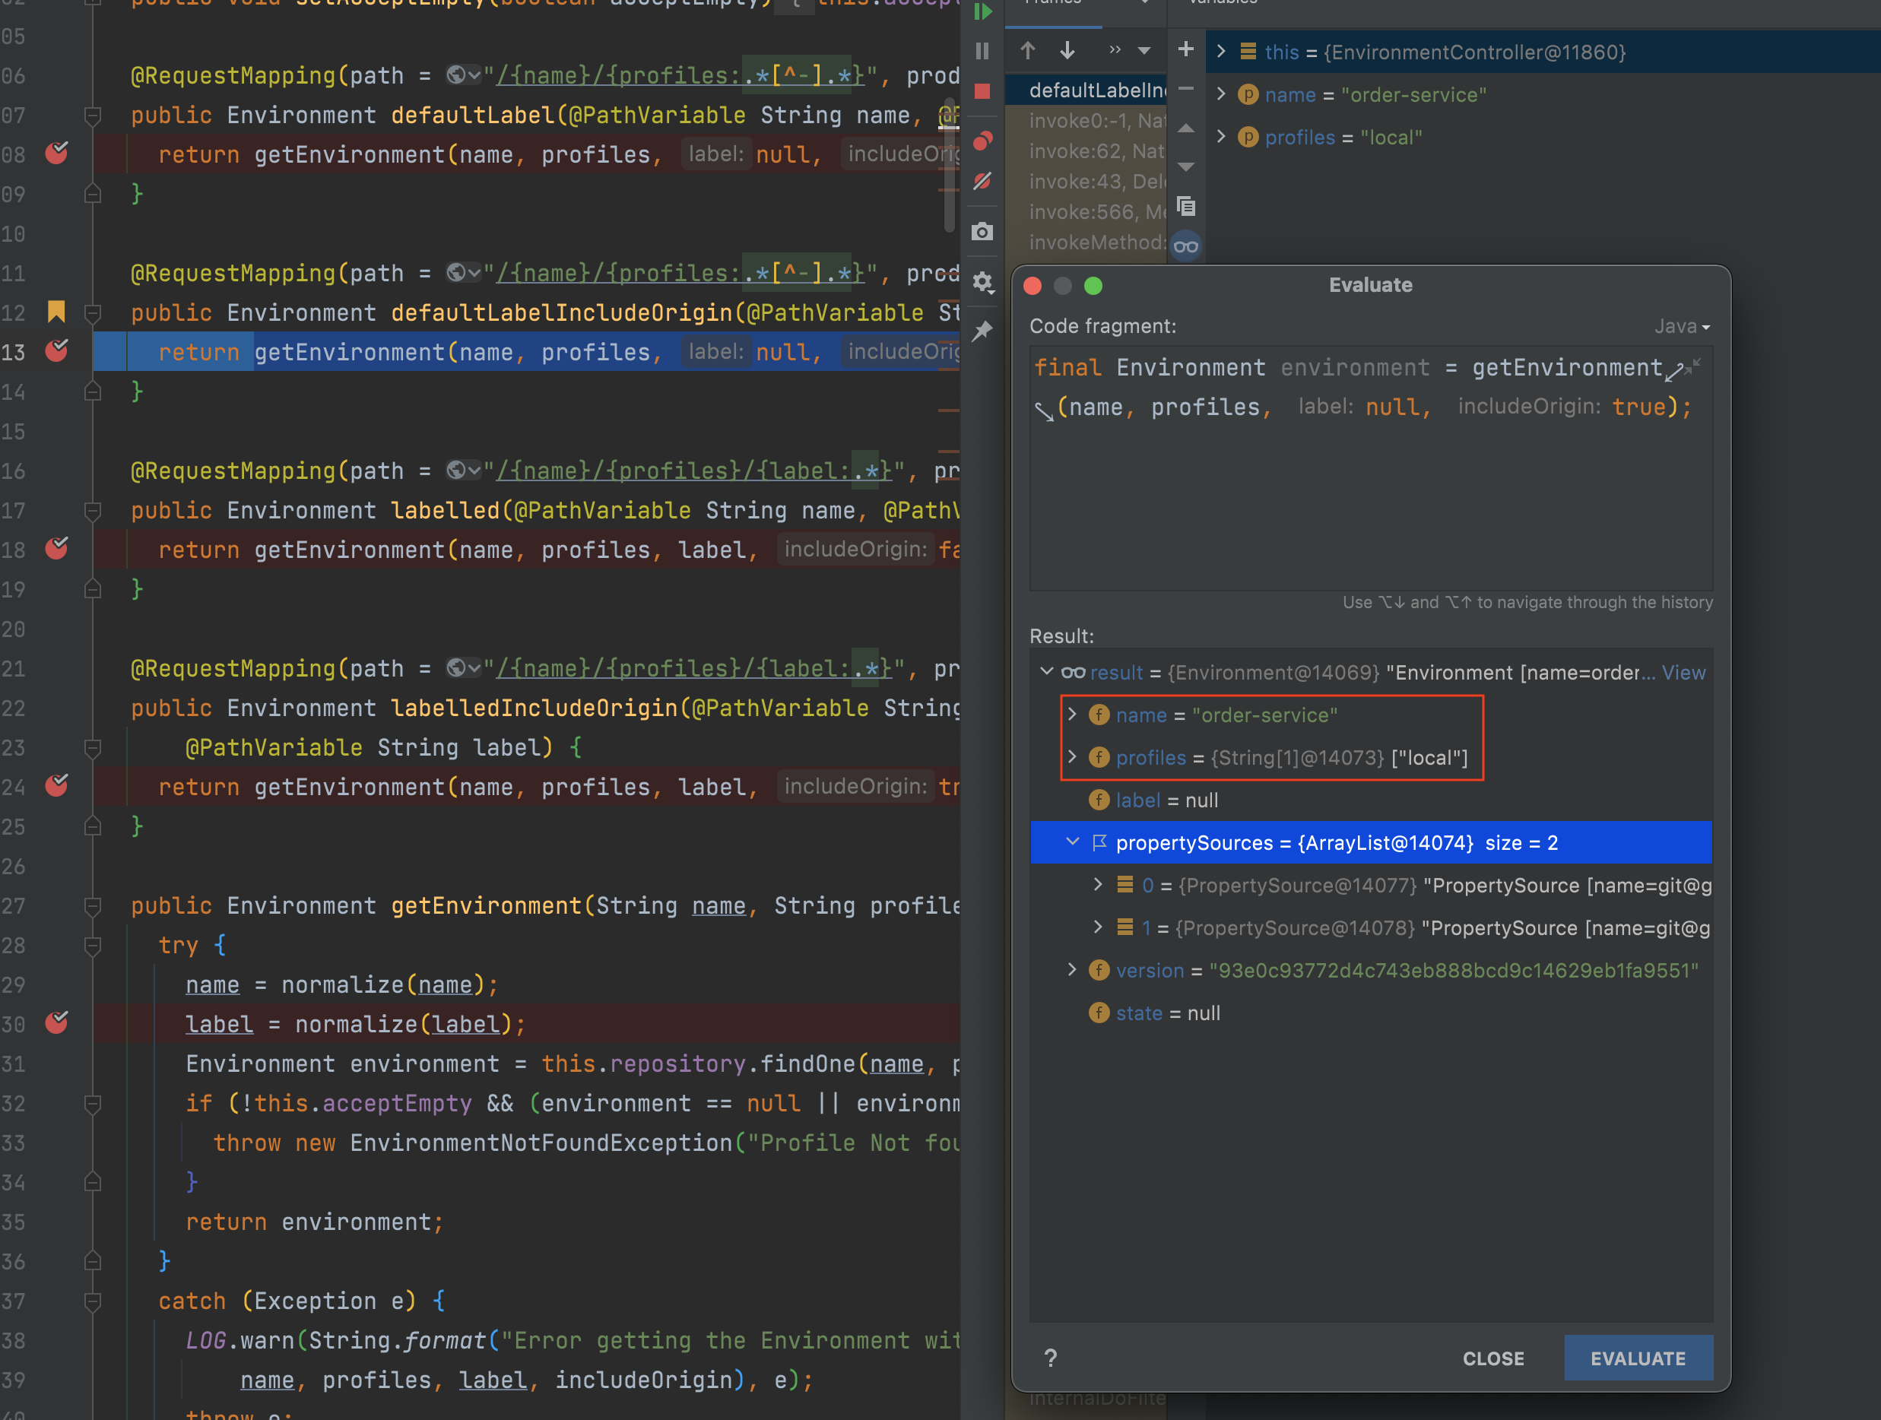The width and height of the screenshot is (1881, 1420).
Task: Expand the version field node
Action: point(1072,969)
